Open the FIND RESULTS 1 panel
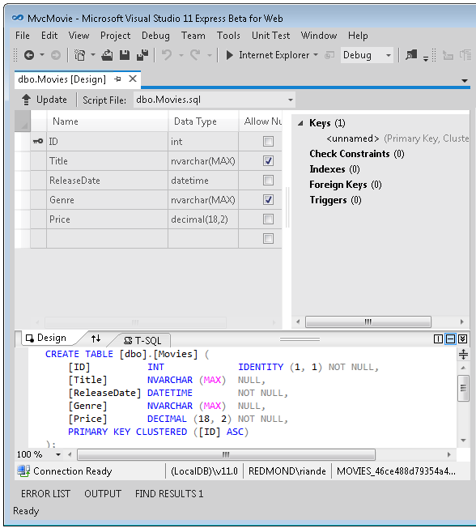476x528 pixels. coord(169,494)
